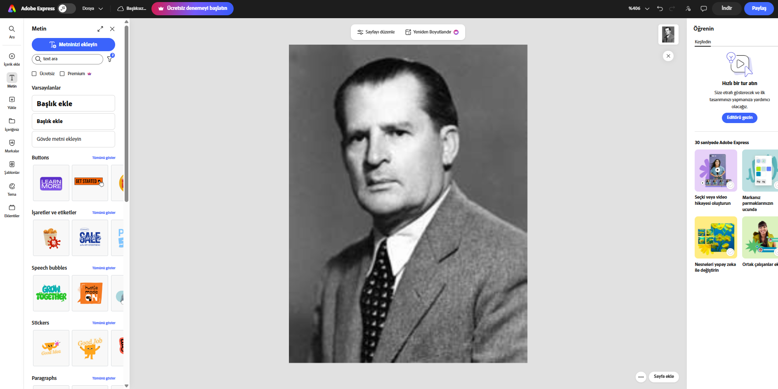Click Yeniden Boyutlandır resize option
This screenshot has height=389, width=778.
coord(432,32)
